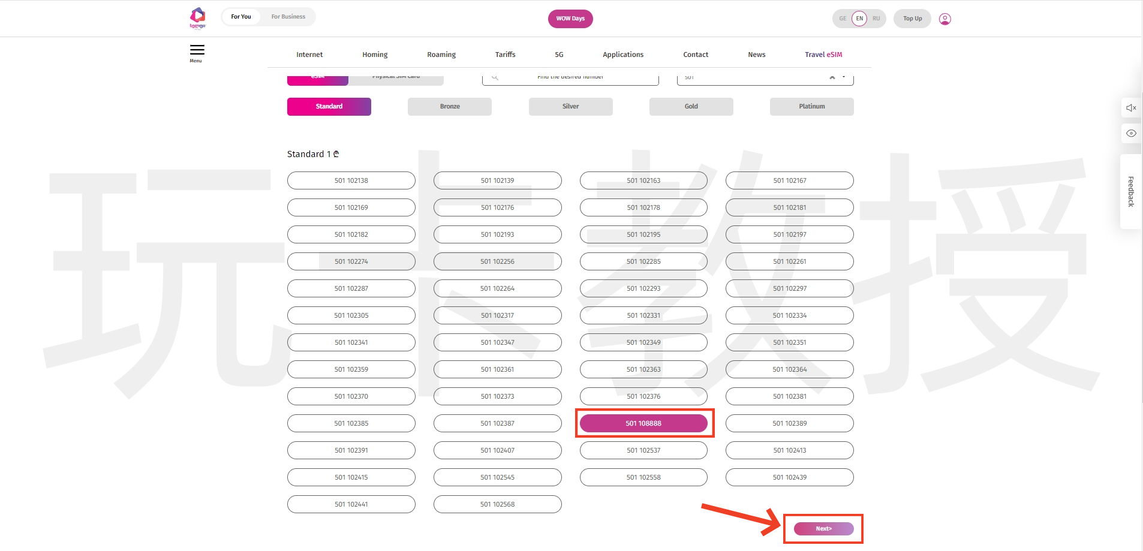Open the Roaming menu
1143x551 pixels.
[x=441, y=55]
